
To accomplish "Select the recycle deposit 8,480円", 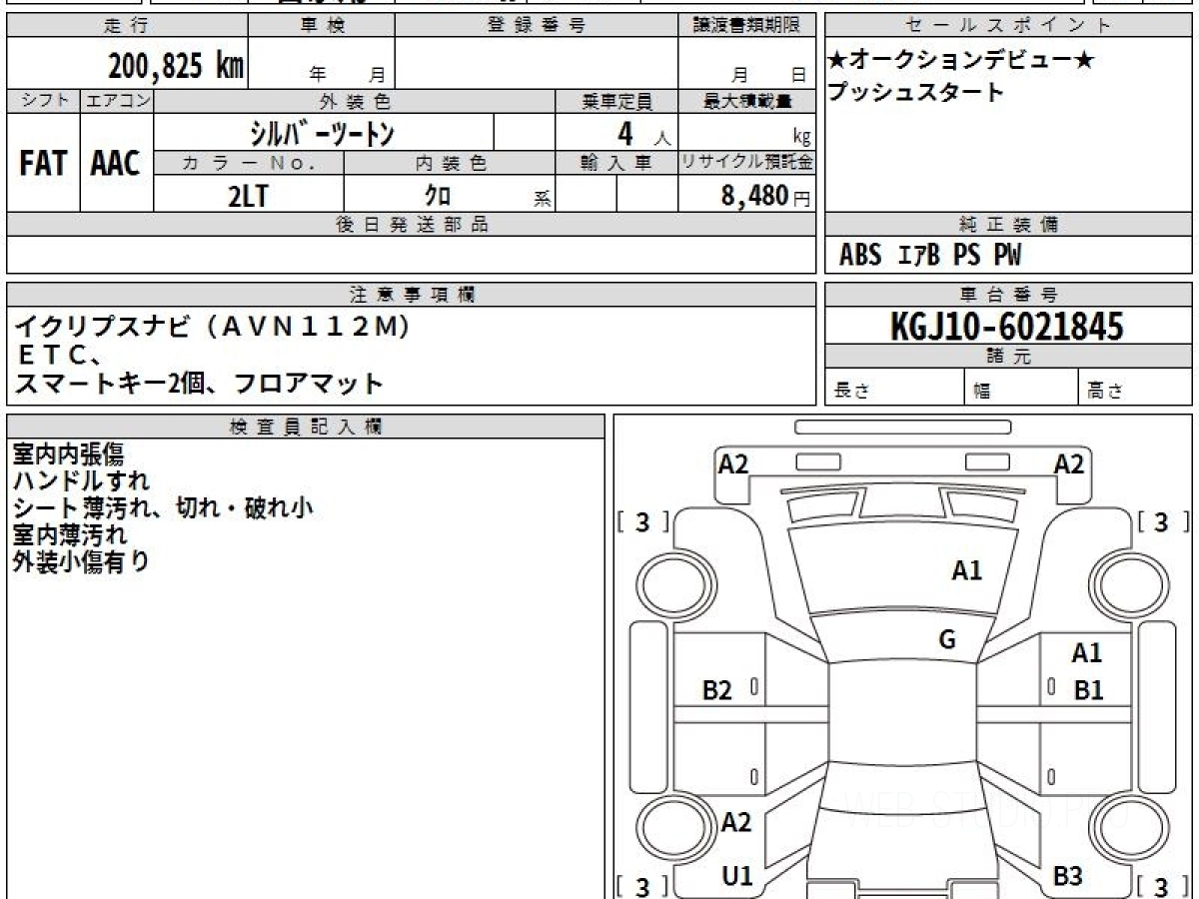I will [766, 197].
